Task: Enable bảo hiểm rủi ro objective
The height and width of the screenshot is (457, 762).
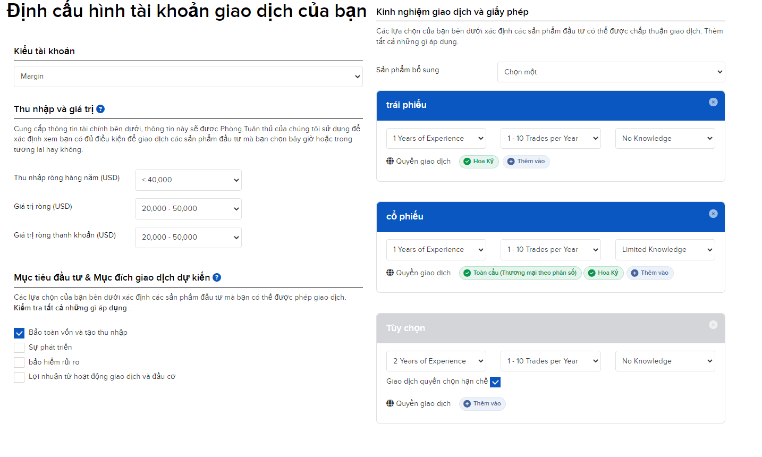Action: coord(19,362)
